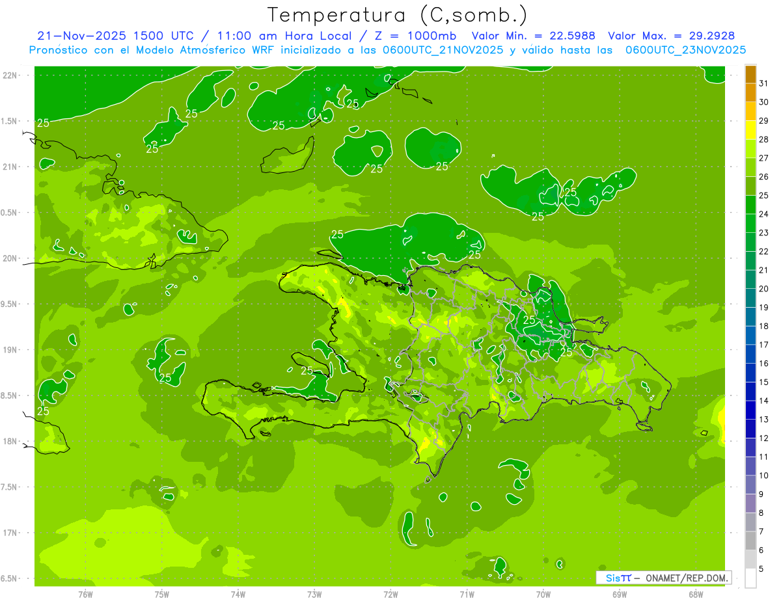Click the '76W' longitude label
The height and width of the screenshot is (603, 781).
point(85,594)
